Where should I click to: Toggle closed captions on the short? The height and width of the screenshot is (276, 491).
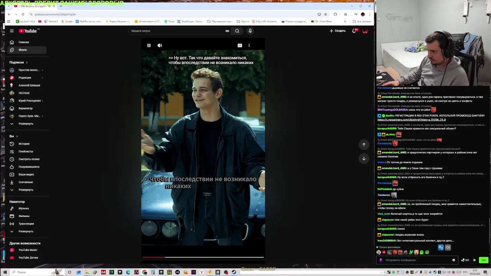(x=240, y=46)
